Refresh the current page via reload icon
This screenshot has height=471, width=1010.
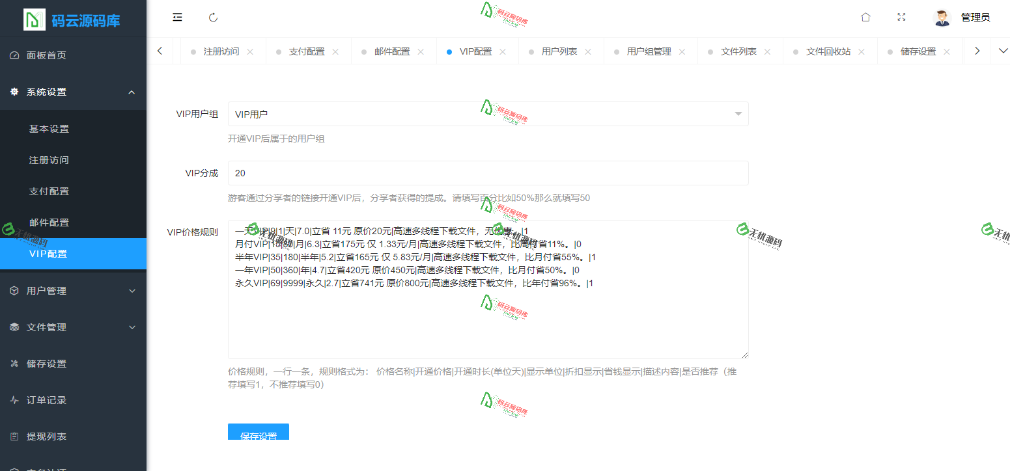coord(213,18)
